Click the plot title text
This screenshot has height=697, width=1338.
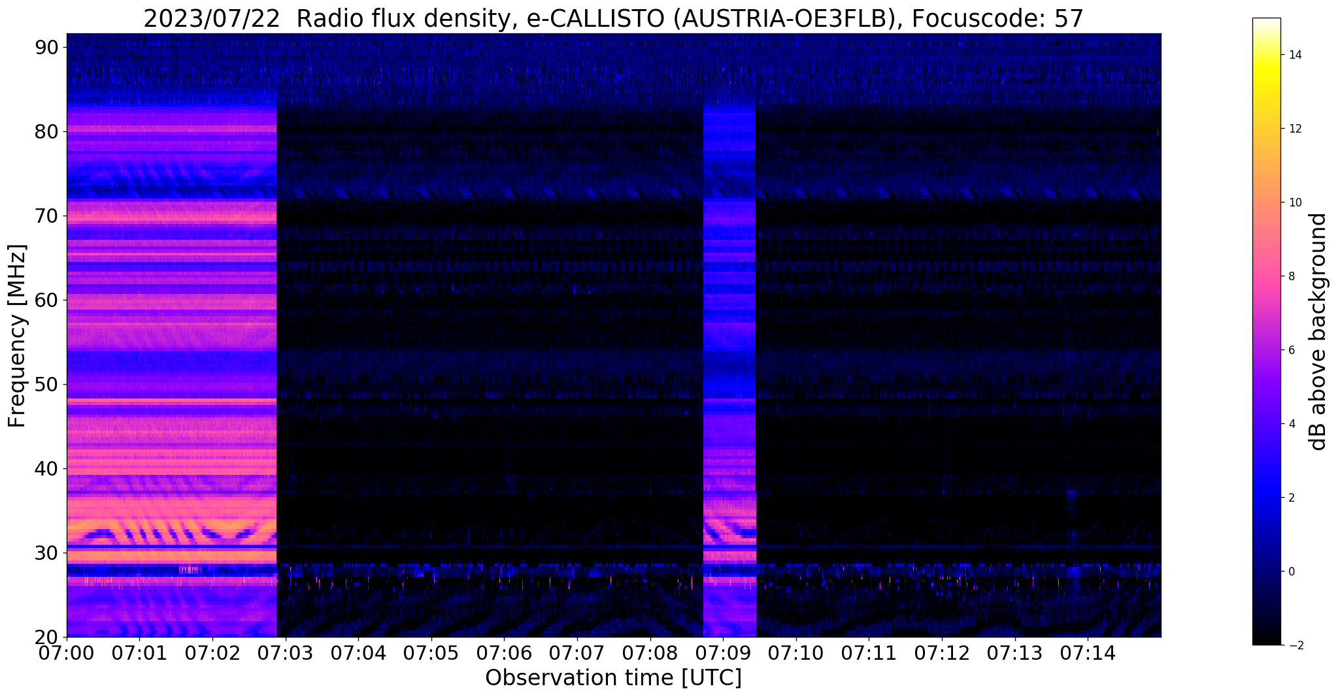point(613,18)
